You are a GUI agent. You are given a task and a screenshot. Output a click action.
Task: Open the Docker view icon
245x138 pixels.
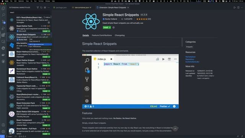(3, 55)
